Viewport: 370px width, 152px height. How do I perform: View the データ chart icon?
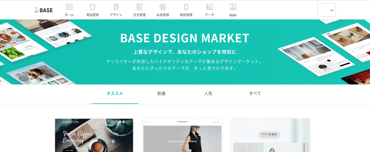[210, 7]
